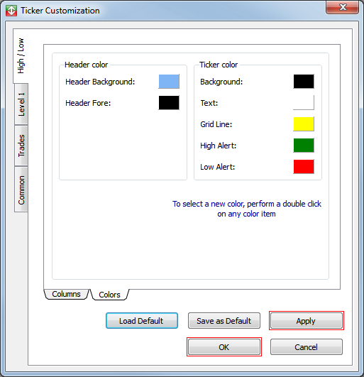Go to the Common vertical tab
This screenshot has width=364, height=377.
tap(21, 190)
